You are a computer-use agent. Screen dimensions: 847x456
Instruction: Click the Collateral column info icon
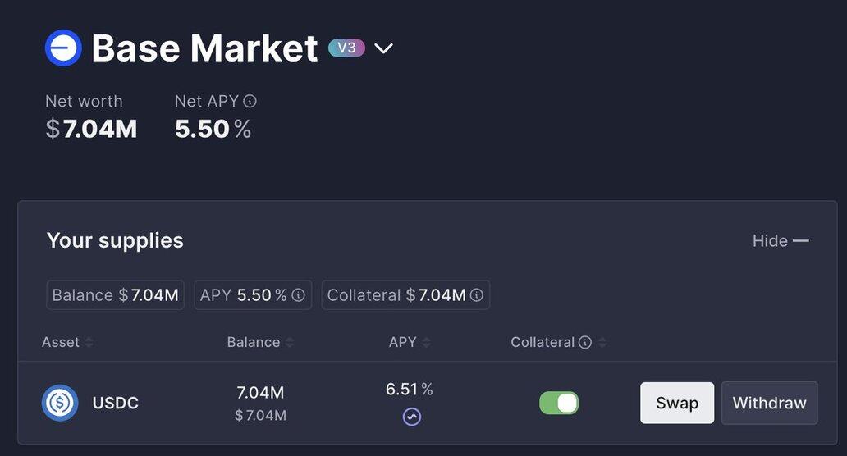[585, 343]
